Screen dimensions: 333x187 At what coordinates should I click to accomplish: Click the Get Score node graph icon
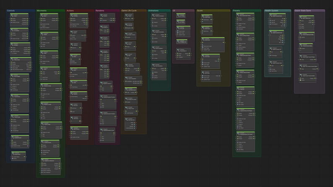click(203, 73)
